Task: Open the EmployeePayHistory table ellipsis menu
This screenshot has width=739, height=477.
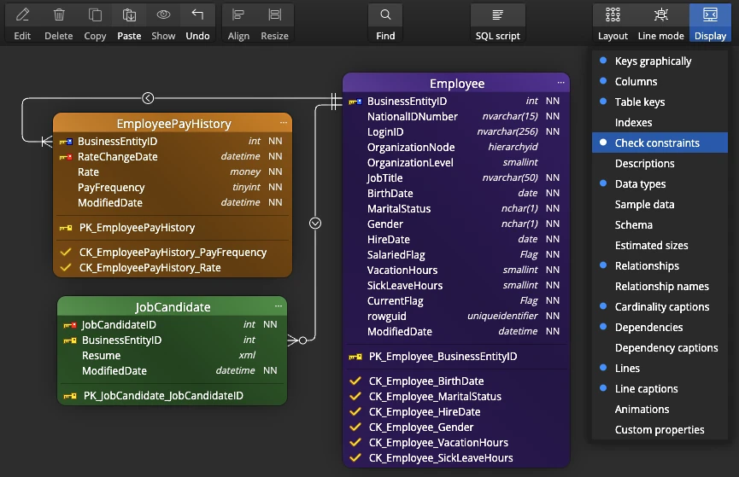Action: pyautogui.click(x=284, y=122)
